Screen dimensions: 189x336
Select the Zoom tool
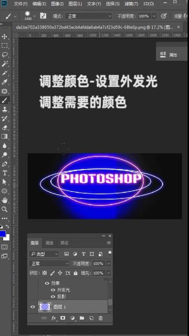5,209
